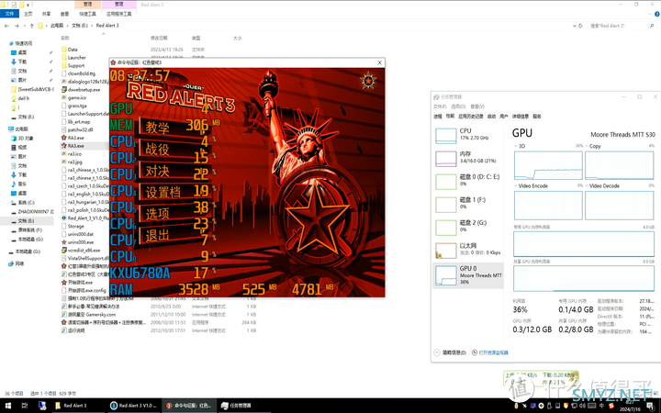
Task: Open 主页 tab in Explorer ribbon
Action: click(x=28, y=14)
